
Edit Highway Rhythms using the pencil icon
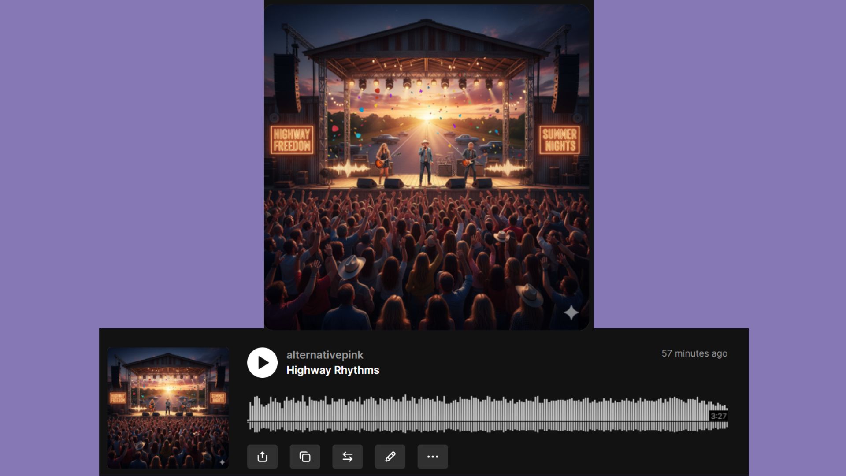pyautogui.click(x=390, y=457)
